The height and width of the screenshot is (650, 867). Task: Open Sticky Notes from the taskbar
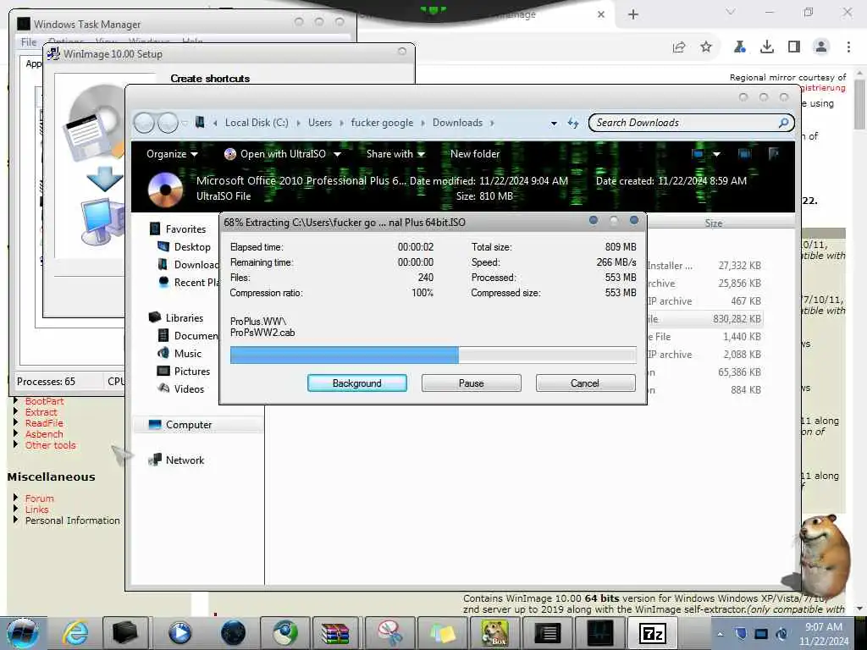click(442, 633)
